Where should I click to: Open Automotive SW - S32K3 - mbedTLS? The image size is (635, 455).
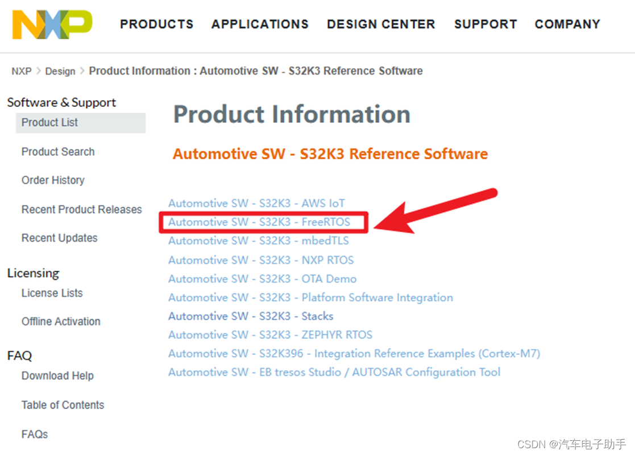[x=258, y=241]
